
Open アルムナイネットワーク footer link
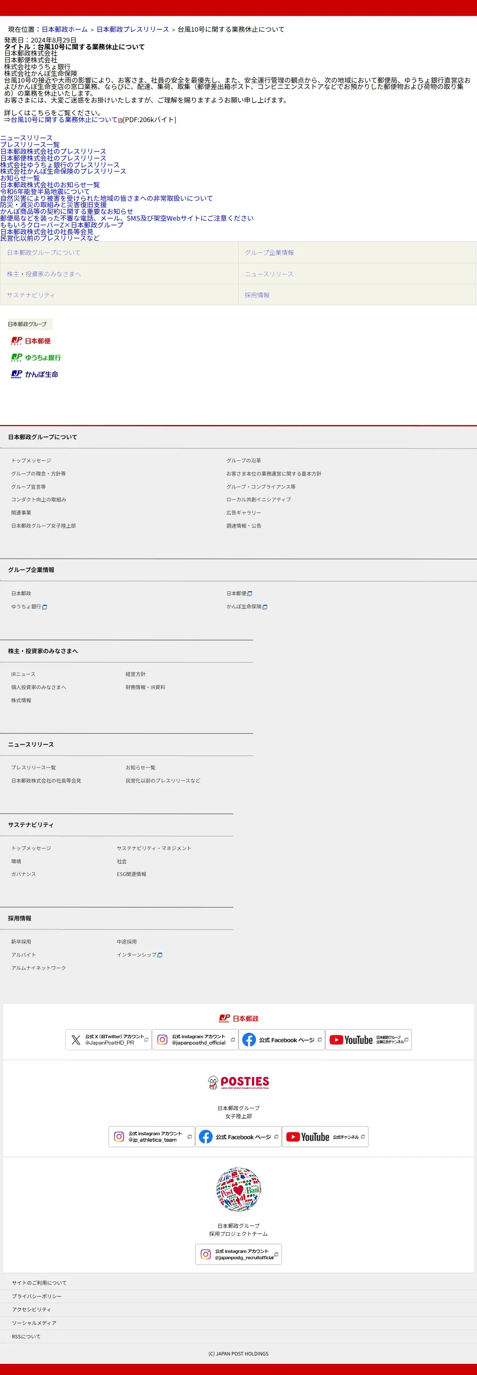click(x=39, y=968)
